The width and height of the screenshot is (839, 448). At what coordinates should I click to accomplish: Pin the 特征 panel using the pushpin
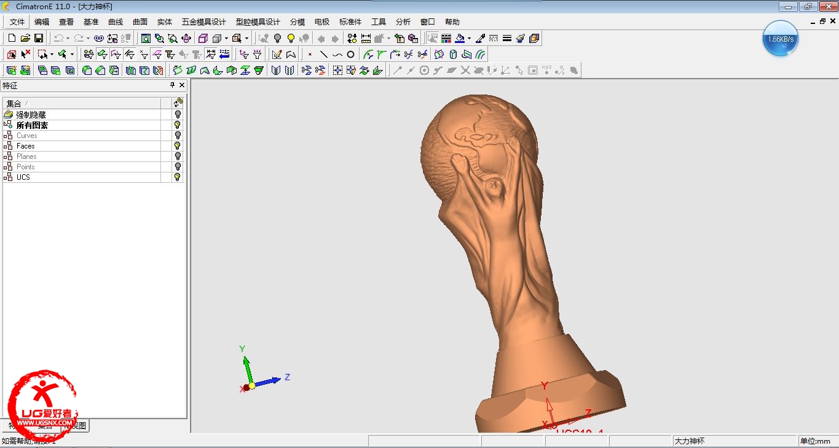pyautogui.click(x=173, y=85)
